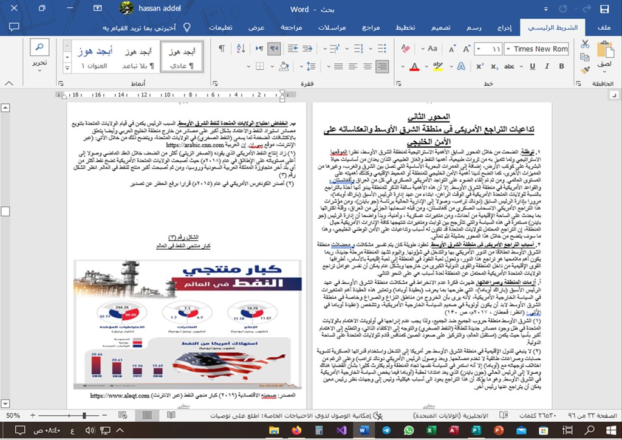Open the highlight color dropdown arrow

(x=426, y=66)
